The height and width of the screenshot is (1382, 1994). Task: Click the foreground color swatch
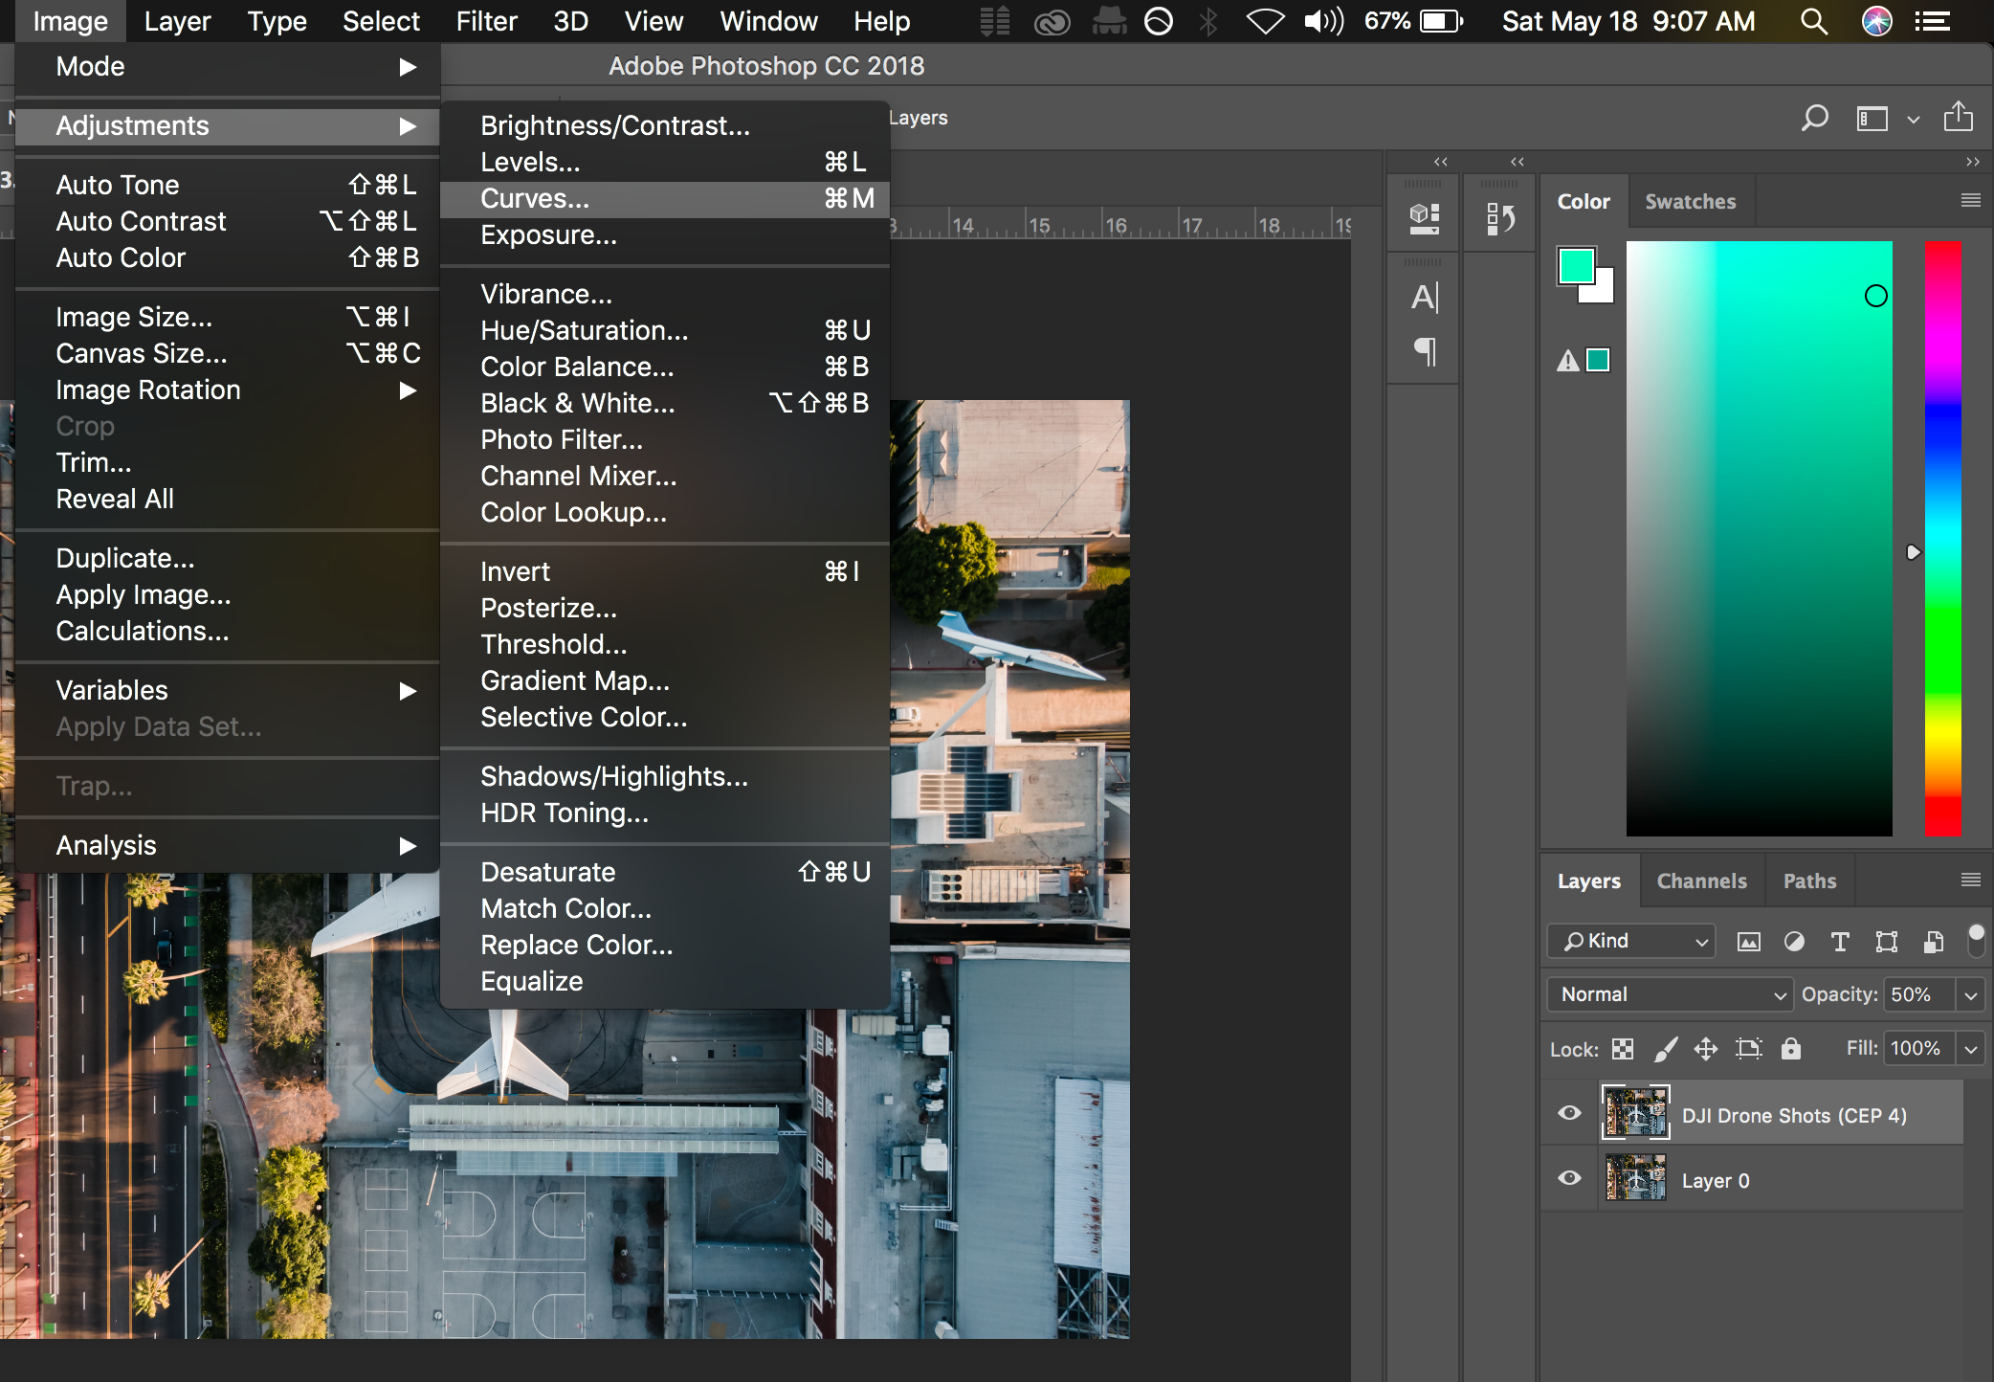click(x=1575, y=266)
